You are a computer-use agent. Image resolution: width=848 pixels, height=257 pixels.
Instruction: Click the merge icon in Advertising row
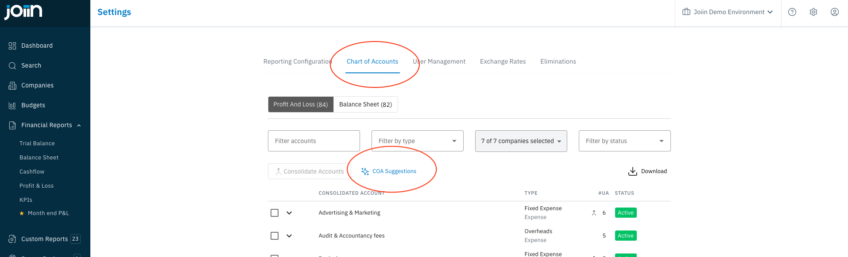[x=594, y=213]
